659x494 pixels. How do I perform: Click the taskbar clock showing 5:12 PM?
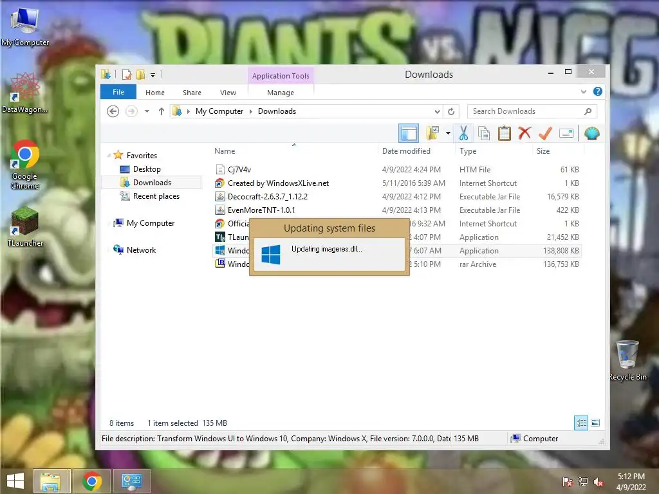(631, 482)
